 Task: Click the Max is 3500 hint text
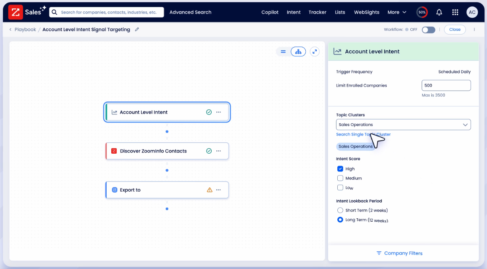[433, 95]
